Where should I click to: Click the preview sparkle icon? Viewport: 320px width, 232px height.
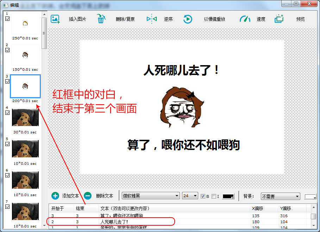(279, 19)
